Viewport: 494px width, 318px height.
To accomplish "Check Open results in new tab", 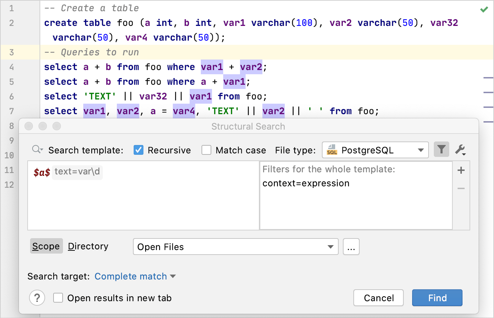I will 58,298.
